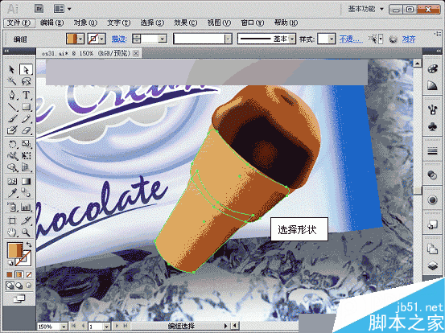Viewport: 445px width, 333px height.
Task: Open 基本功能 workspace switcher
Action: (x=366, y=9)
